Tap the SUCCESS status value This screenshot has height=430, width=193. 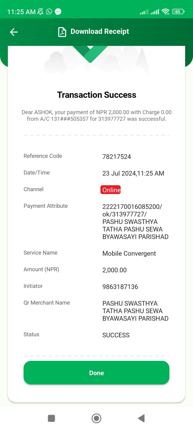tap(116, 335)
